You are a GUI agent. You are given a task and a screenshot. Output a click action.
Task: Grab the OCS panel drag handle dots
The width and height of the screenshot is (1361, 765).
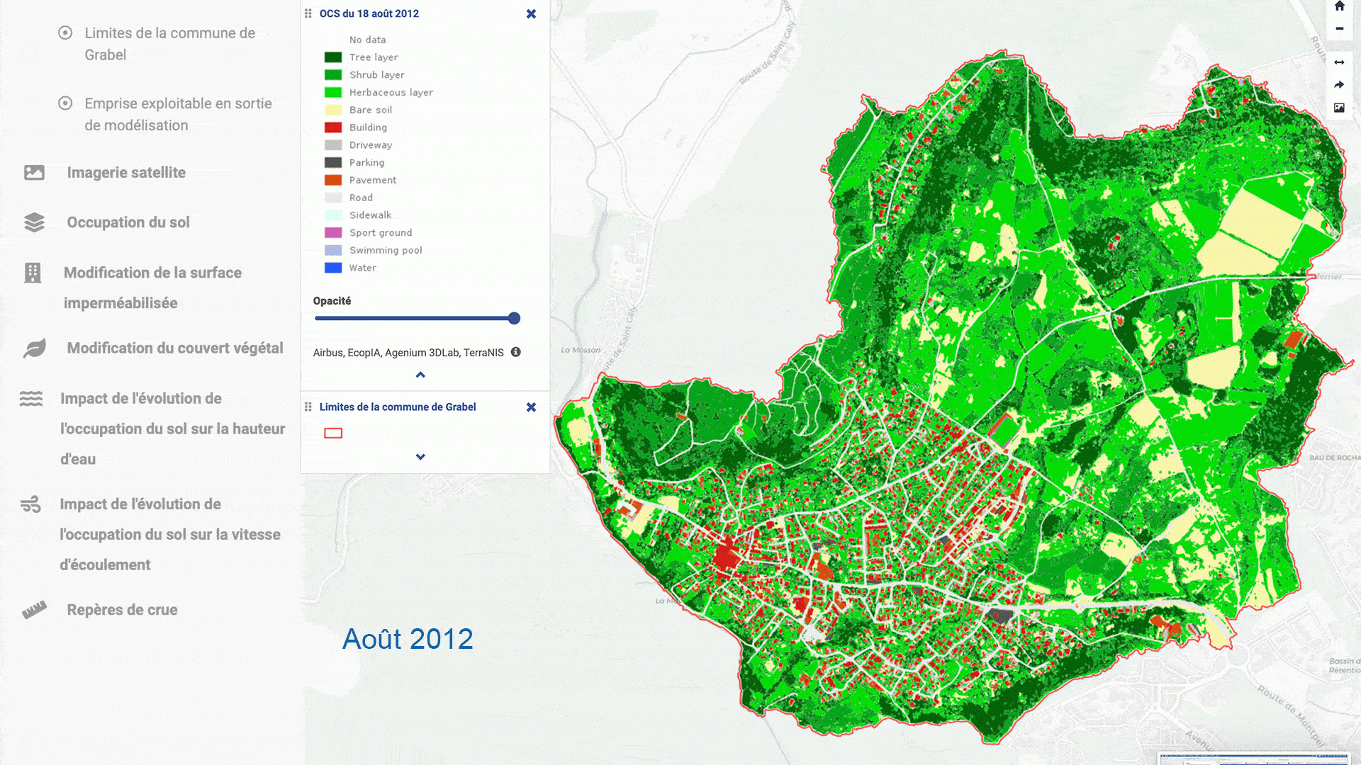307,13
